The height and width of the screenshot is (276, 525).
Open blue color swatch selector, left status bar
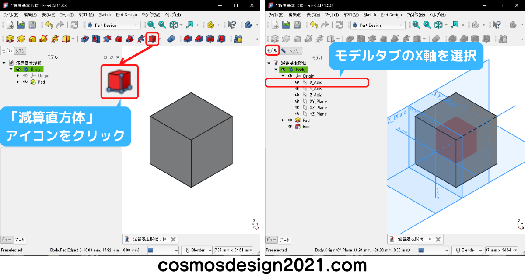pos(163,250)
